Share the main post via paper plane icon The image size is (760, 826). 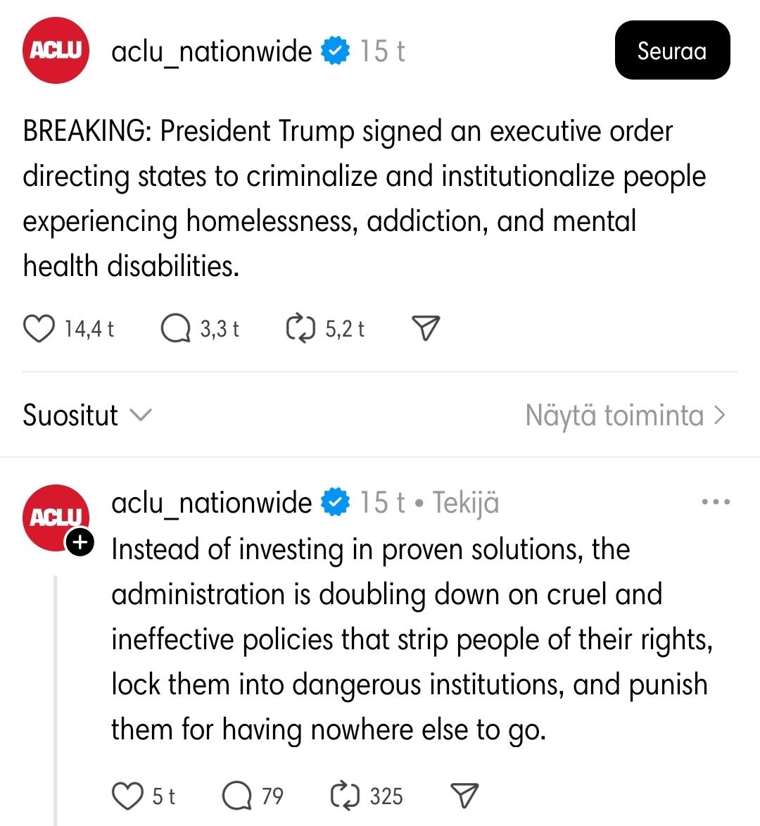pyautogui.click(x=425, y=328)
